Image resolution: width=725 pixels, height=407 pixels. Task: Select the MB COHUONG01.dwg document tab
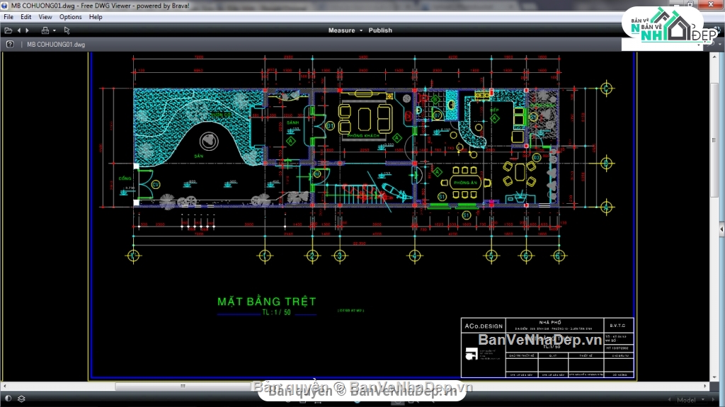click(x=56, y=44)
